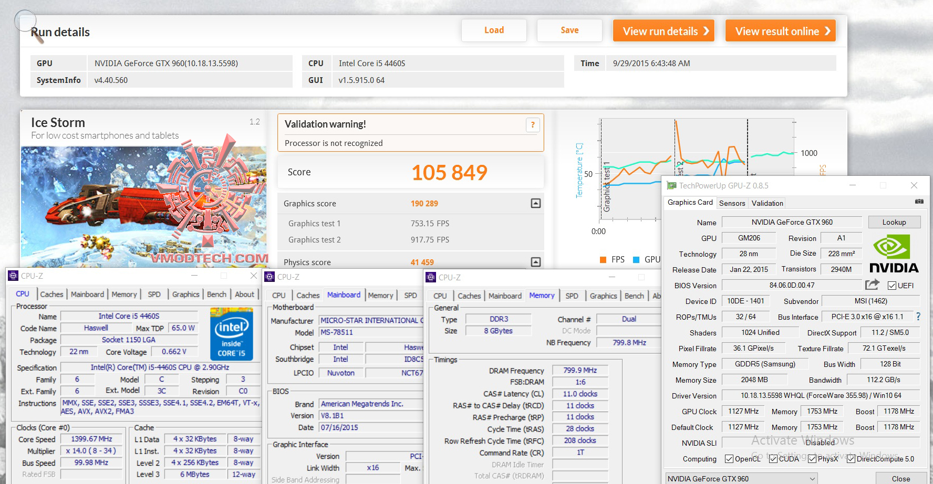Click the Bus Interface question mark icon

[918, 317]
